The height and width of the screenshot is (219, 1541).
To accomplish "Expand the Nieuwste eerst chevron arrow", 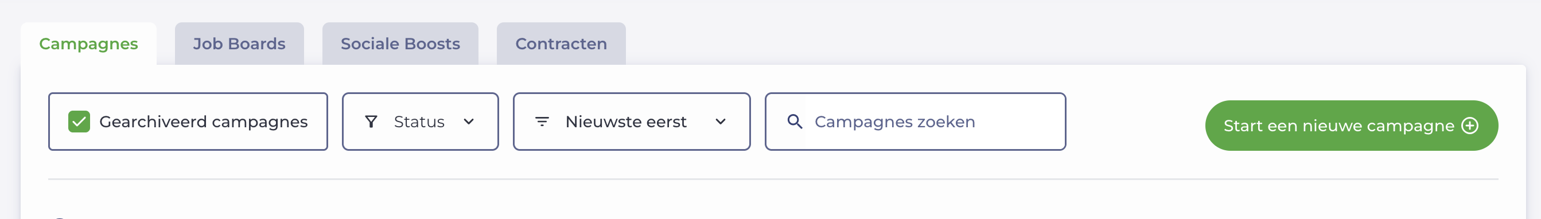I will [720, 122].
